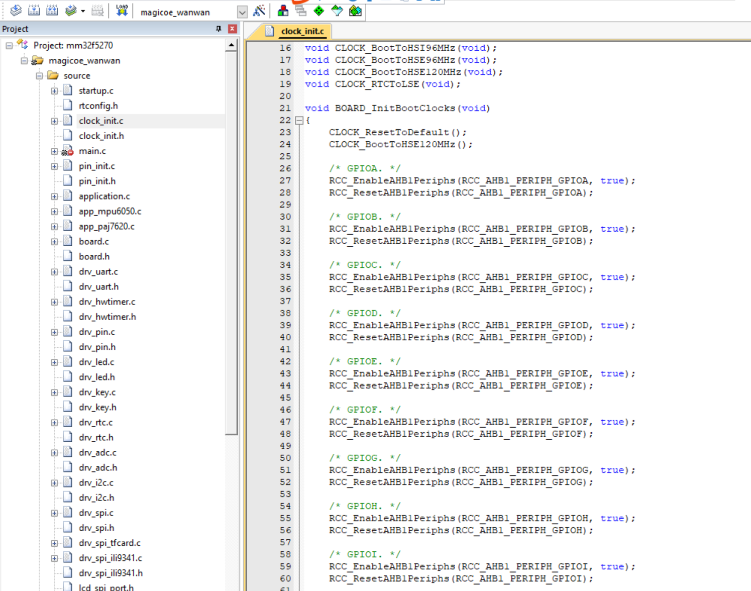Select pin_init.h in the project tree

(97, 181)
